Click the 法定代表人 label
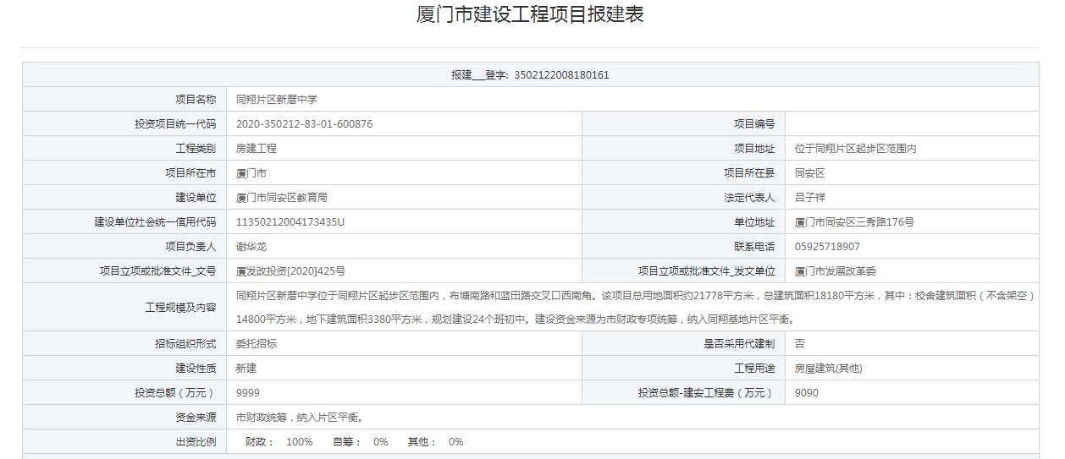The width and height of the screenshot is (1065, 459). pyautogui.click(x=749, y=198)
